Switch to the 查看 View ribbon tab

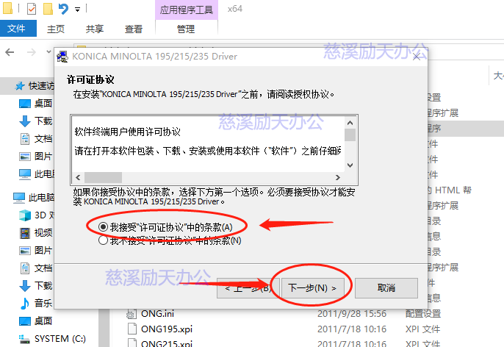[x=134, y=29]
